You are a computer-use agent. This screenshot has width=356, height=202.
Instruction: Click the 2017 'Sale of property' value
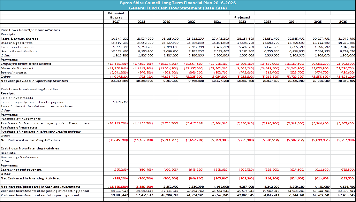[x=120, y=102]
